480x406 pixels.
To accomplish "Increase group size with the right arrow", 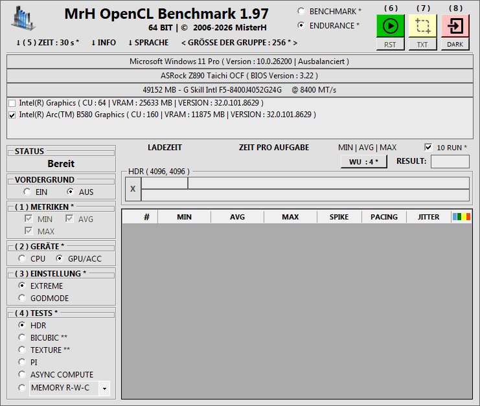I will click(x=295, y=43).
